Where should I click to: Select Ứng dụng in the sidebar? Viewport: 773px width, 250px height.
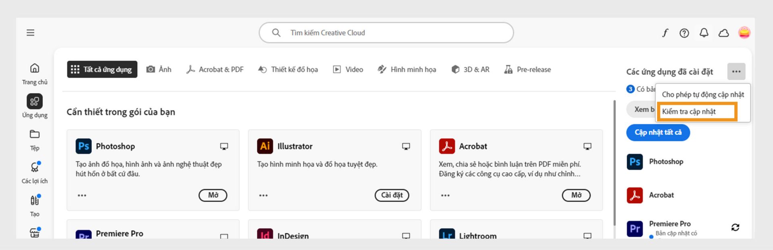[35, 106]
